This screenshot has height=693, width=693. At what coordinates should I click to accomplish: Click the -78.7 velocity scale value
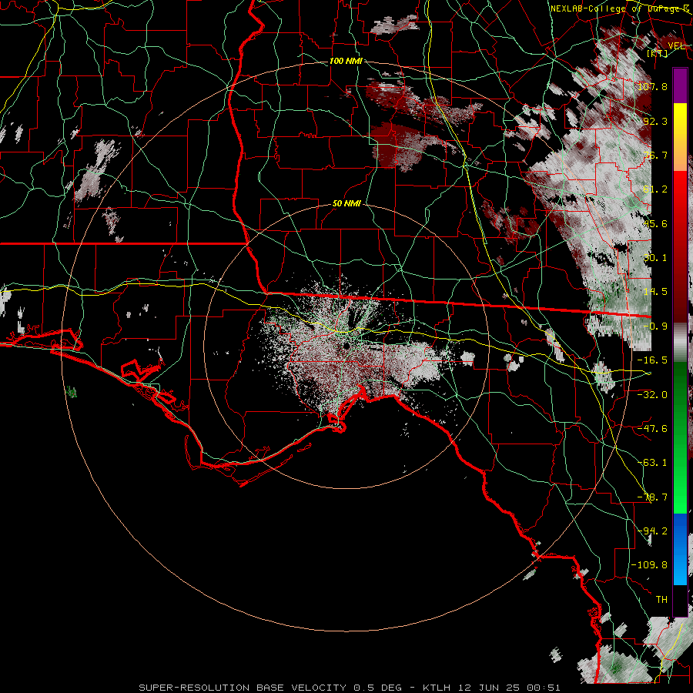click(652, 497)
